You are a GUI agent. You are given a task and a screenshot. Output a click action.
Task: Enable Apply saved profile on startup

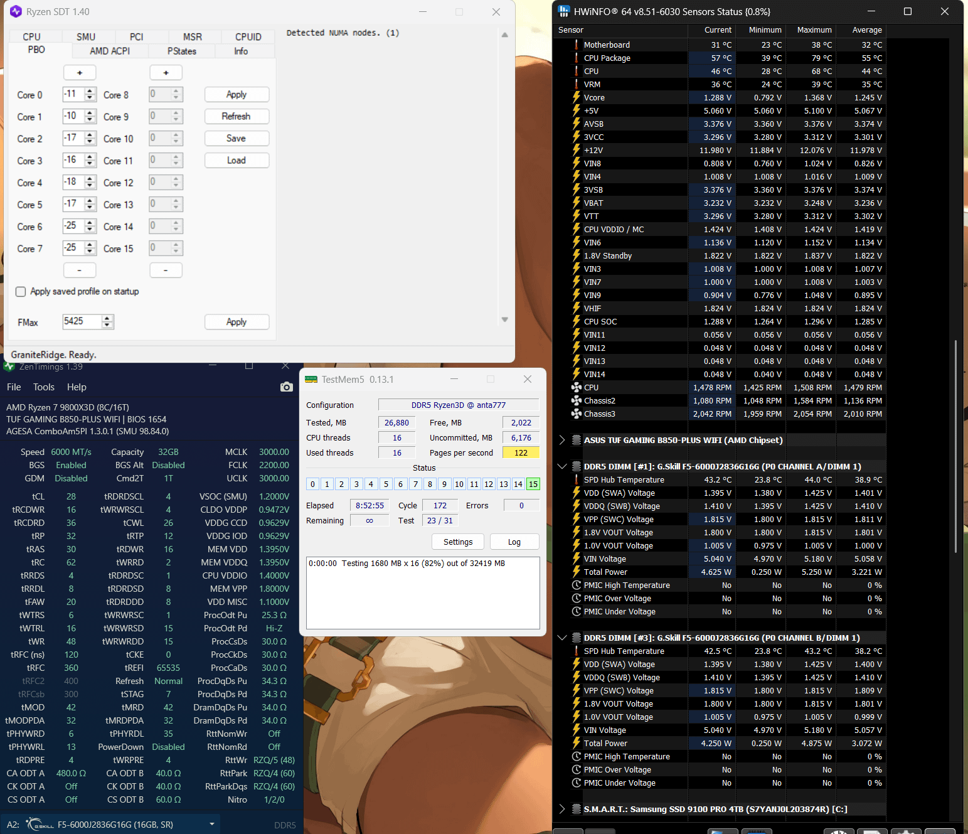pos(21,292)
